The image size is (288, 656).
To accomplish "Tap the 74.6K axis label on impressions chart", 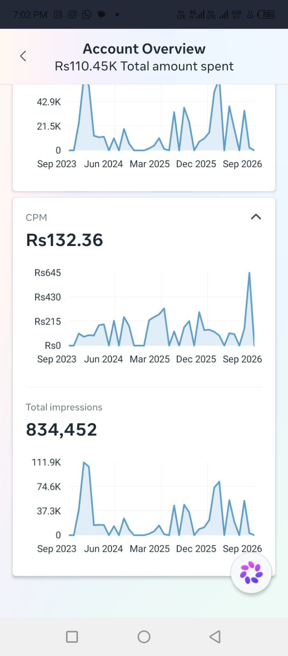I will pos(49,487).
